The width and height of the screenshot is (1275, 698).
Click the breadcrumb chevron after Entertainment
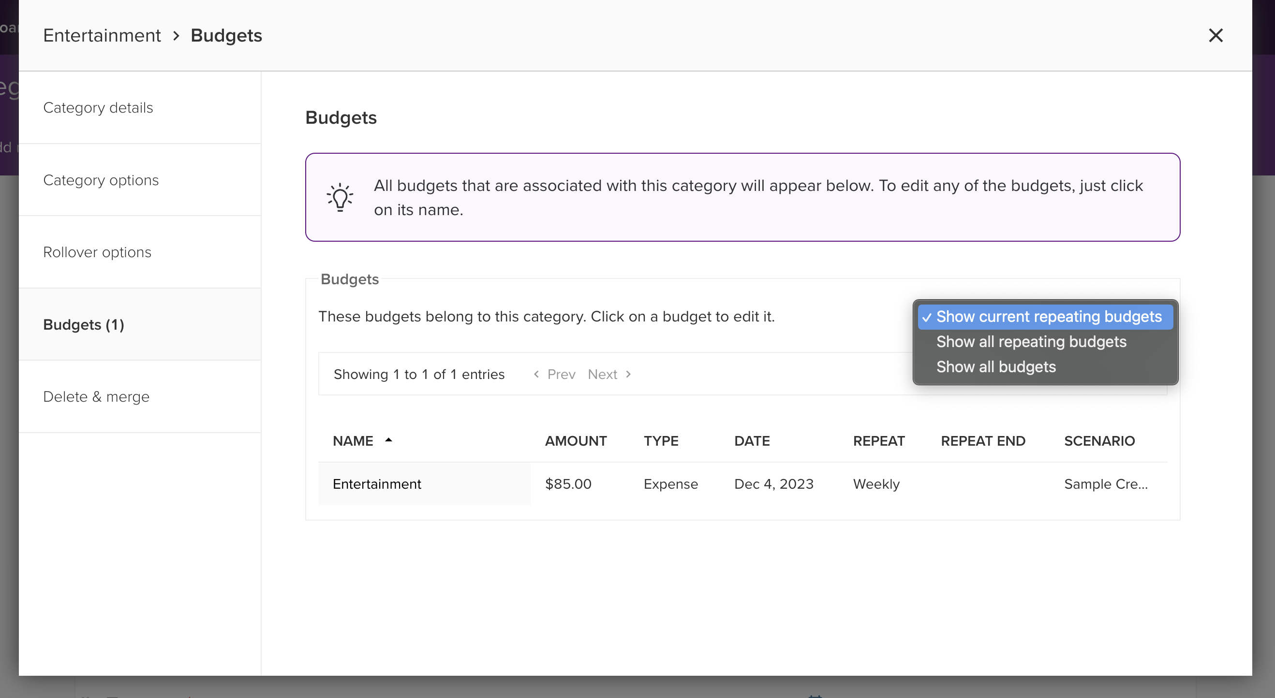click(176, 36)
